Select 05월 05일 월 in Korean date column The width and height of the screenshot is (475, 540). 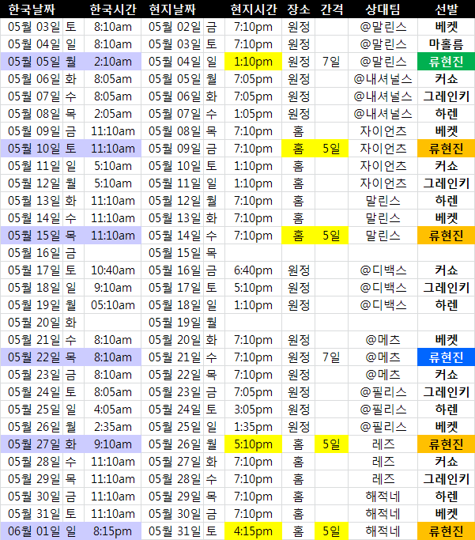pos(42,62)
